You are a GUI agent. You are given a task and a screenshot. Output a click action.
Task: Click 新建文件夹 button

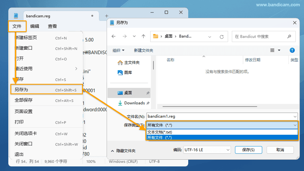point(144,50)
